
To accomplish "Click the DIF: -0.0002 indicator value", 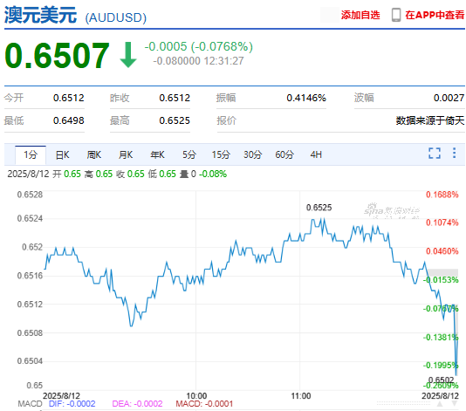I will [72, 403].
